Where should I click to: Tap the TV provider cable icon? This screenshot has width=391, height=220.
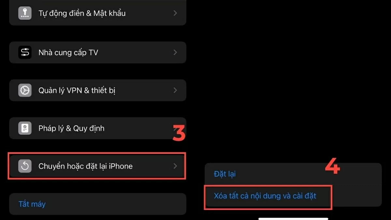(25, 52)
